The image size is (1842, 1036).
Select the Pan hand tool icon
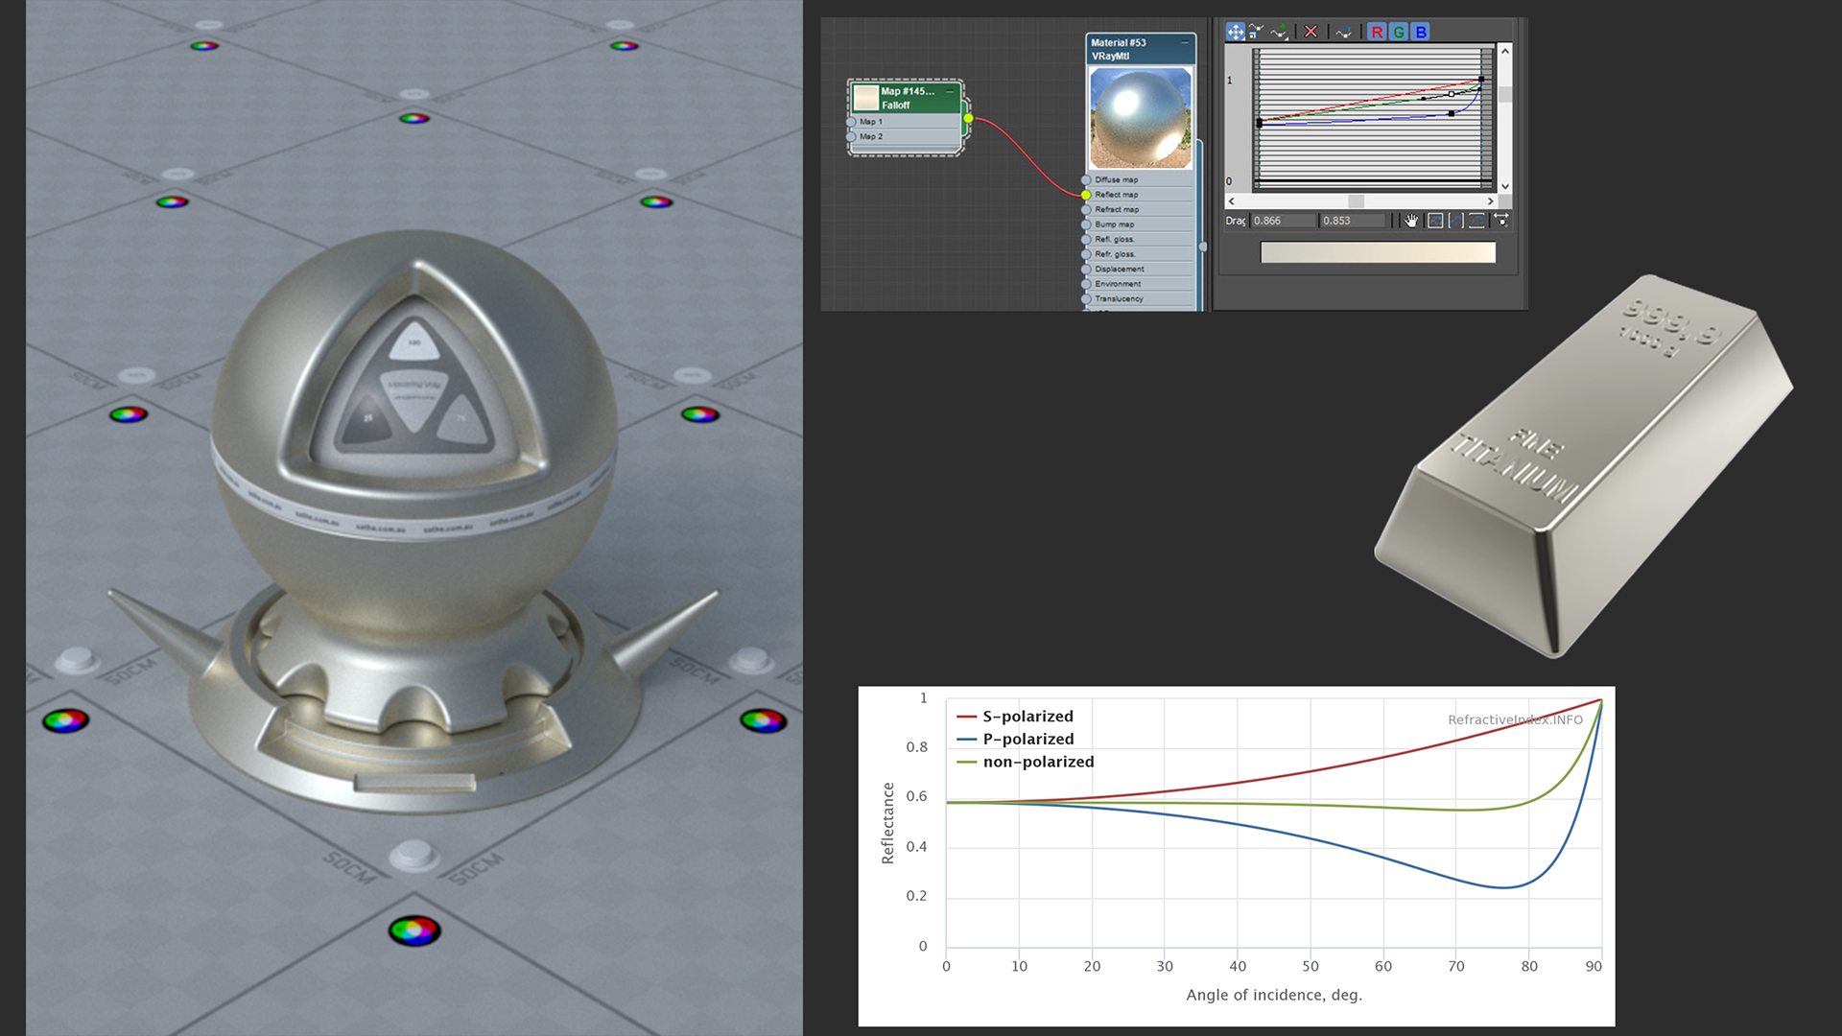pos(1411,221)
